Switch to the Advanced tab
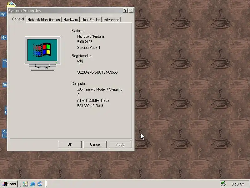 point(111,20)
